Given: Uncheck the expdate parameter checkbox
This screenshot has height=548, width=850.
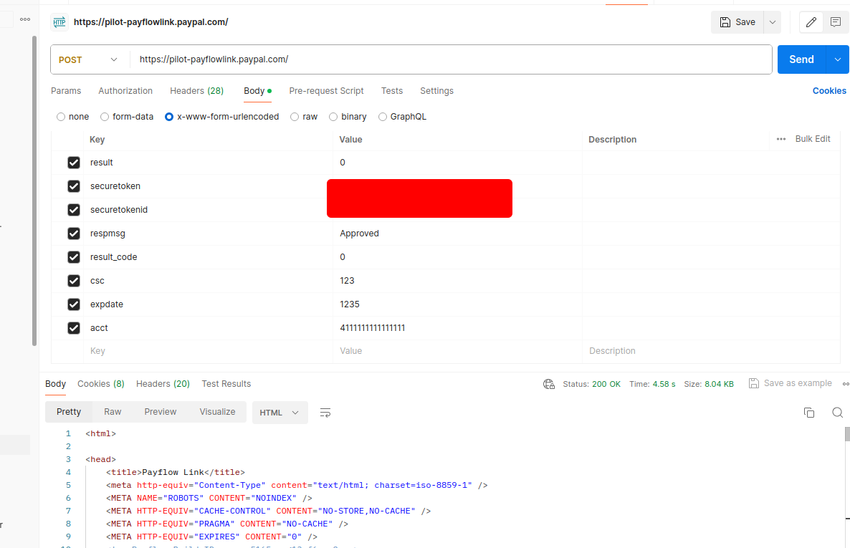Looking at the screenshot, I should (x=74, y=304).
